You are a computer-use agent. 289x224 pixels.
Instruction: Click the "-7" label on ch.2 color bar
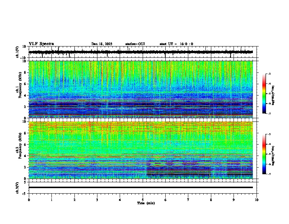269,174
